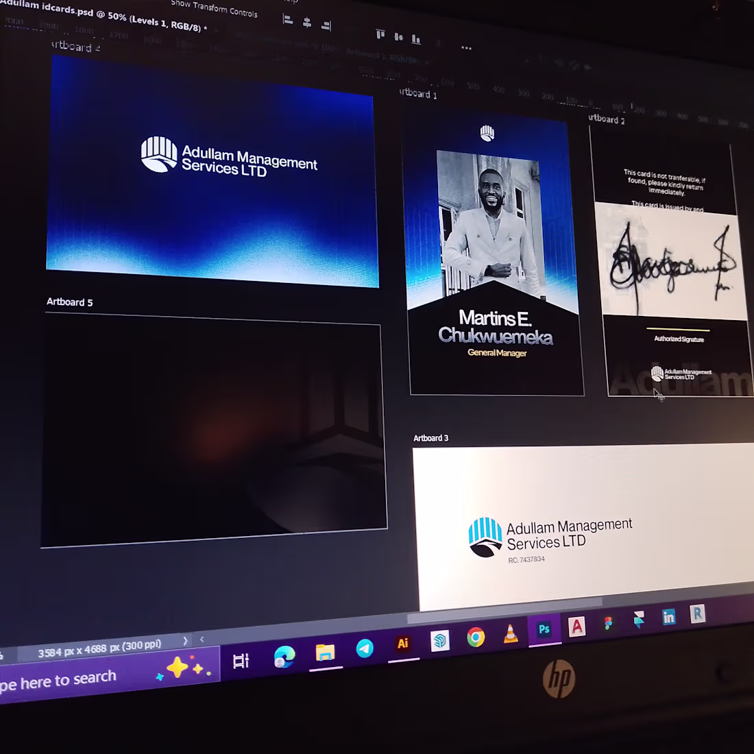Click the horizontal scrollbar left arrow

pos(202,639)
